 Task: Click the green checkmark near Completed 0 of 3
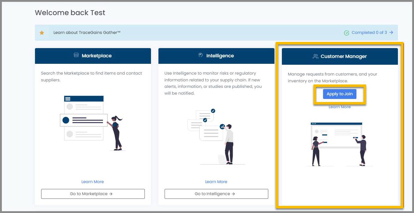[x=347, y=32]
